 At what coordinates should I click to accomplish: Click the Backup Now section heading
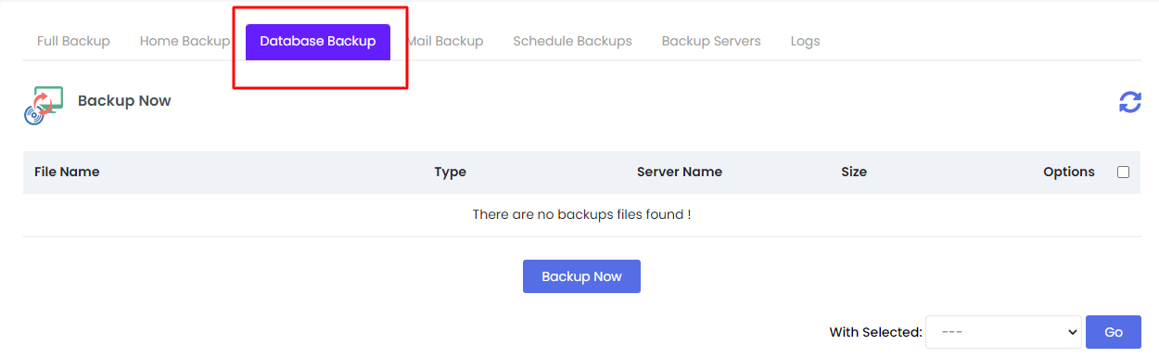point(124,100)
